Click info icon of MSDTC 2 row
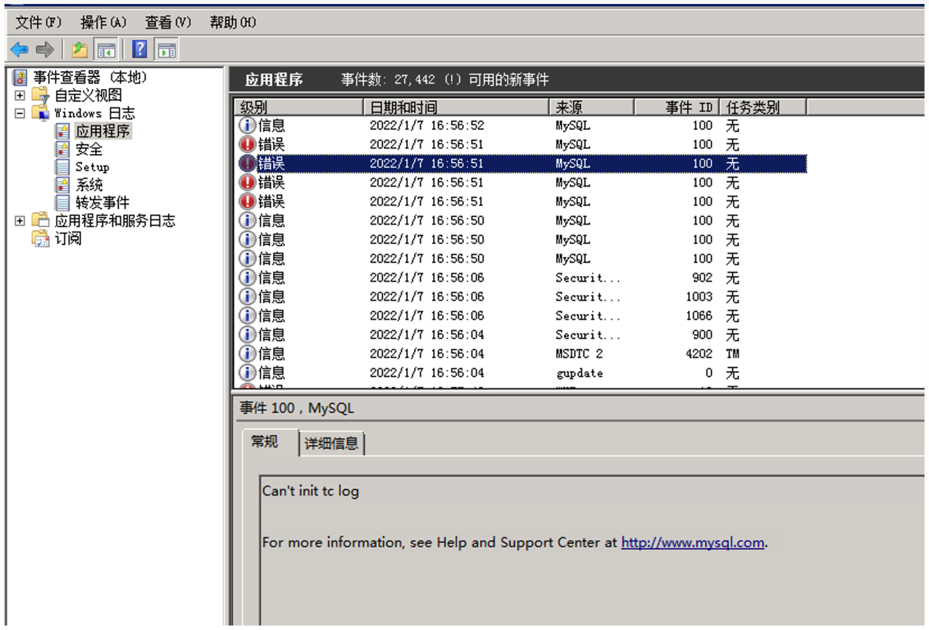 [x=247, y=353]
